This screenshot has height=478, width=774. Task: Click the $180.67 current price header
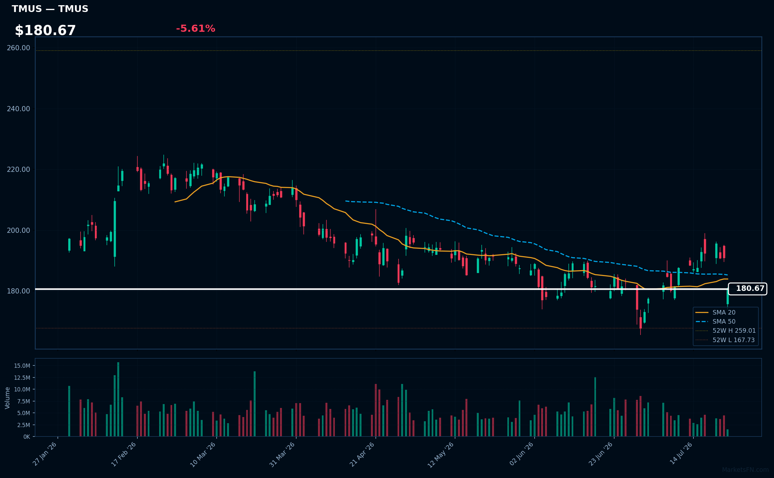click(x=45, y=30)
